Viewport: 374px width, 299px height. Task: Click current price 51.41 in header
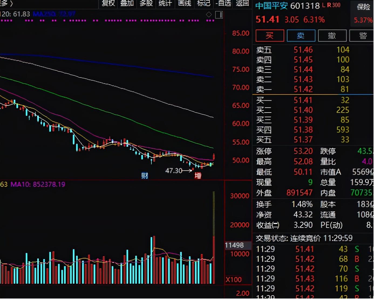(267, 19)
